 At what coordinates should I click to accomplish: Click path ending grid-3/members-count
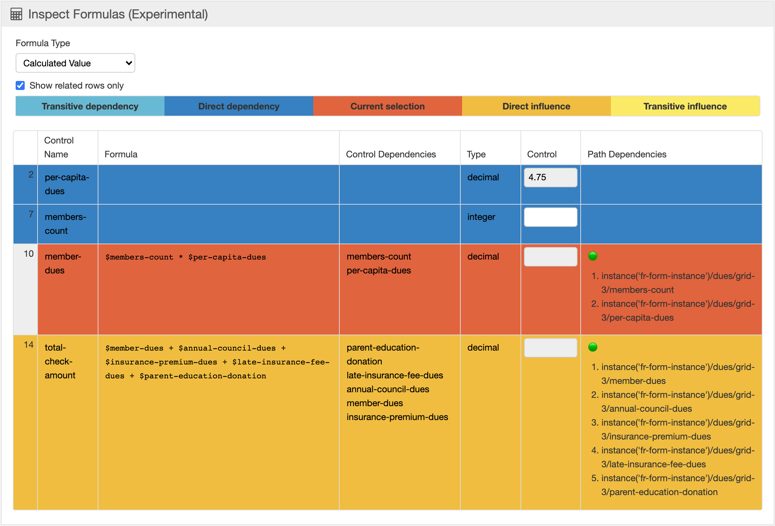point(678,283)
